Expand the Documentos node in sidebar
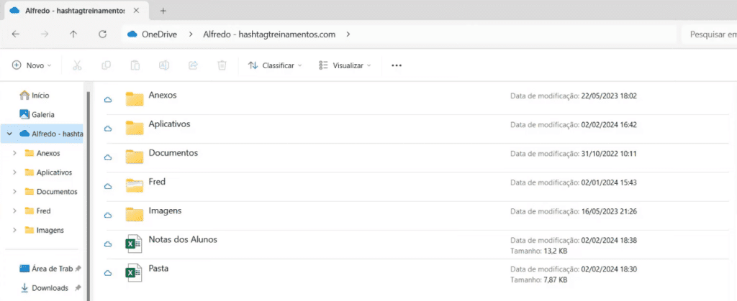Screen dimensions: 737x301 click(x=14, y=192)
